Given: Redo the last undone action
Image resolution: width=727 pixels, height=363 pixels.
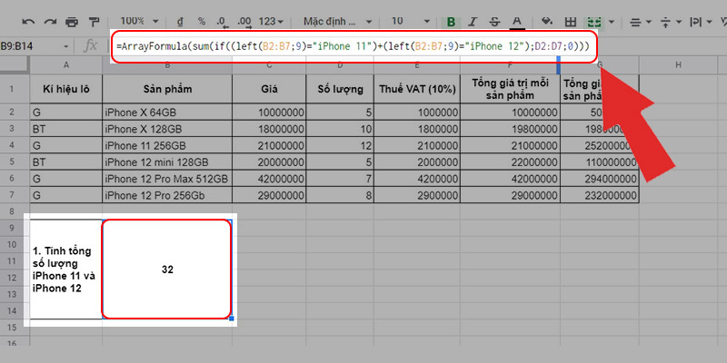Looking at the screenshot, I should [x=50, y=22].
